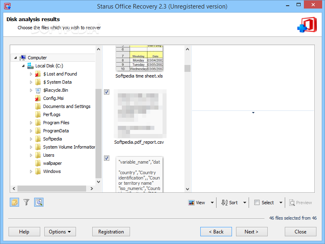Image resolution: width=325 pixels, height=244 pixels.
Task: Click the Sort A-Z icon
Action: [x=225, y=203]
